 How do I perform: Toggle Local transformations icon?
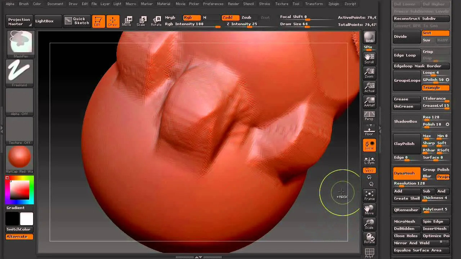tap(369, 145)
